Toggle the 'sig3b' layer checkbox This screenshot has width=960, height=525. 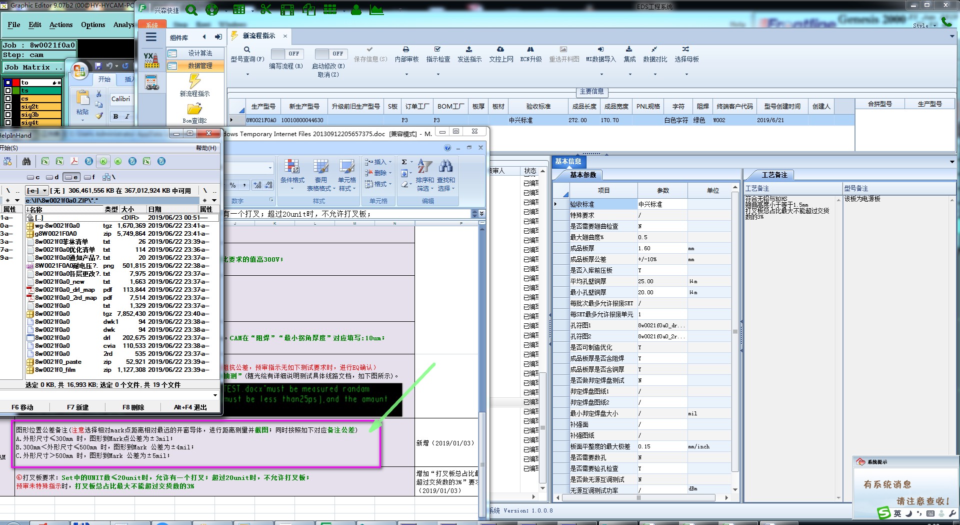(8, 115)
